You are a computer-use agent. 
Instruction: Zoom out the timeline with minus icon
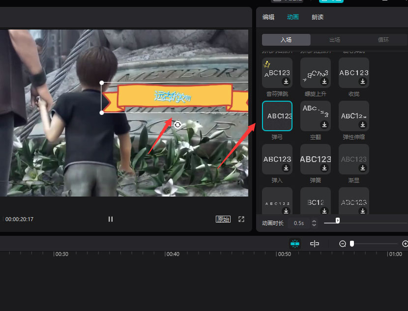[343, 244]
